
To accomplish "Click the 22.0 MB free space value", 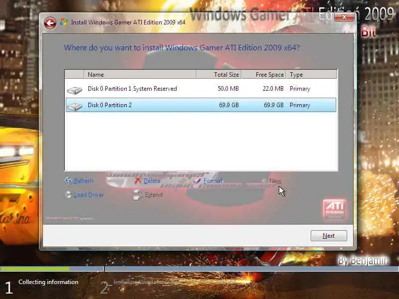I will [x=273, y=89].
